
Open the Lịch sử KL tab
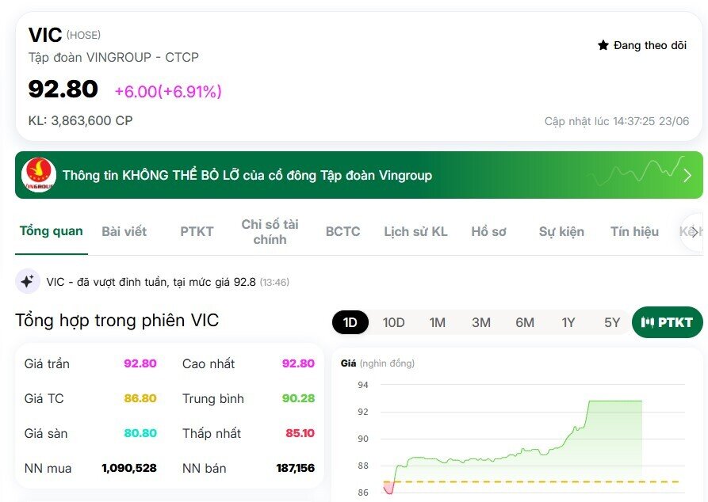pyautogui.click(x=416, y=232)
